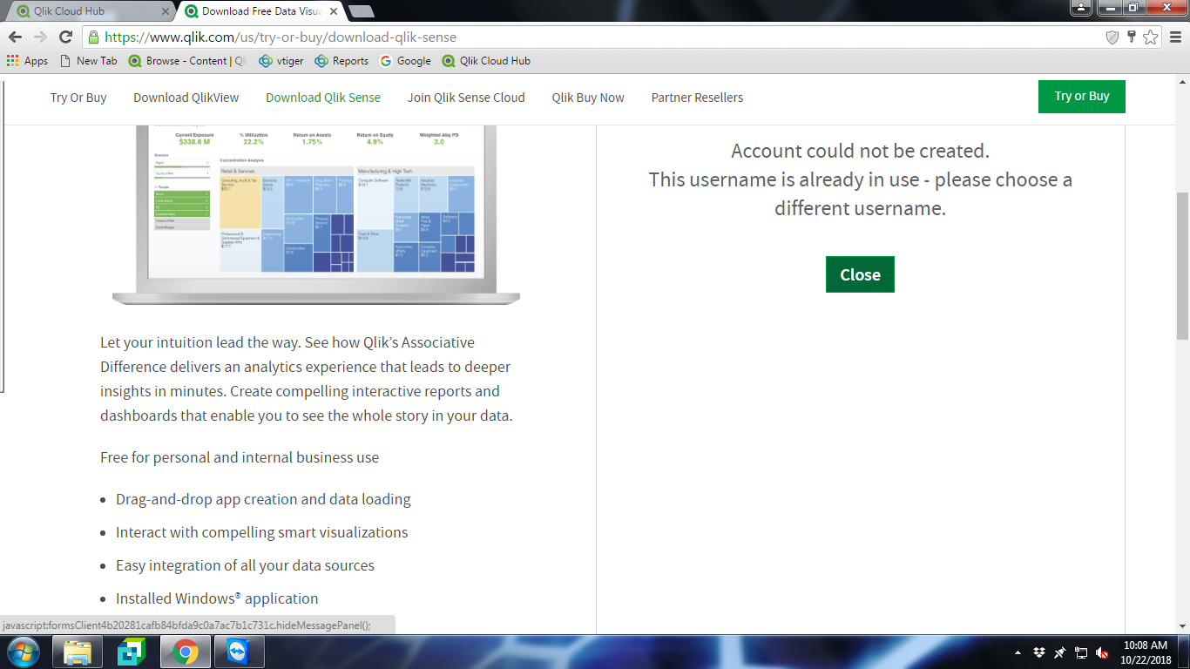Click 'Free for personal and internal business use'
1190x669 pixels.
(x=240, y=457)
